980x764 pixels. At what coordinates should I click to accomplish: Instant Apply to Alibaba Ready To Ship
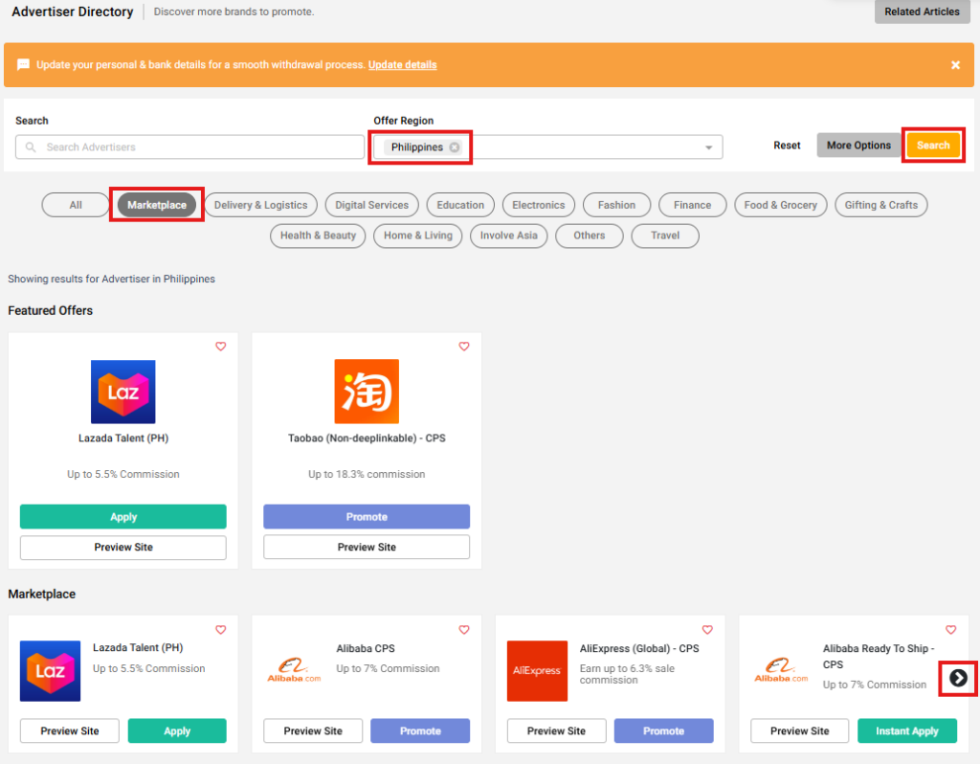point(906,730)
